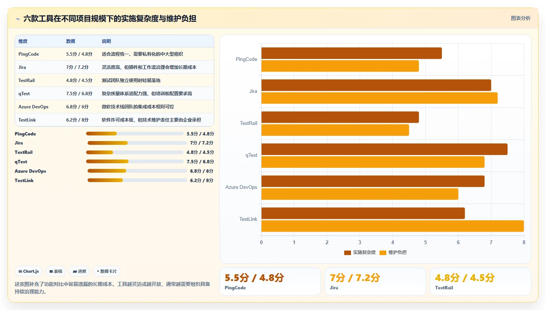Click the TestRail dark brown chart bar

point(340,117)
